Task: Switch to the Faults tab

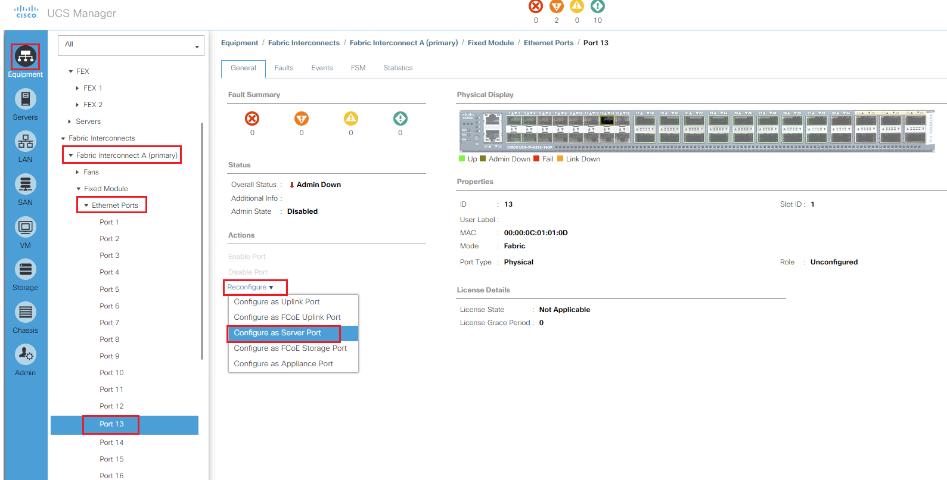Action: [284, 68]
